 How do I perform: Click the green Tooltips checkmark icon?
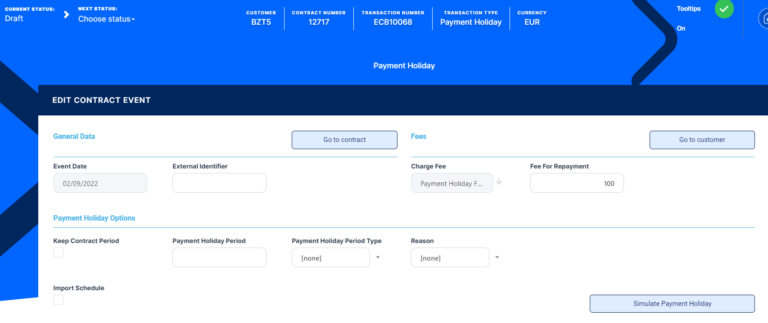coord(724,9)
